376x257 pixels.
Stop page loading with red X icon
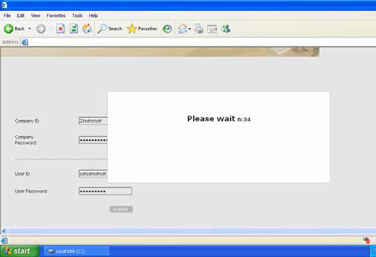click(x=60, y=29)
